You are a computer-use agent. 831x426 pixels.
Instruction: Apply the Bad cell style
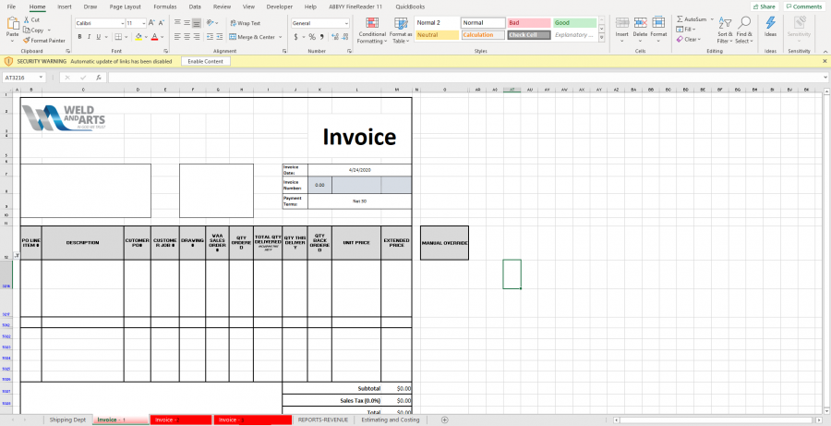tap(529, 23)
